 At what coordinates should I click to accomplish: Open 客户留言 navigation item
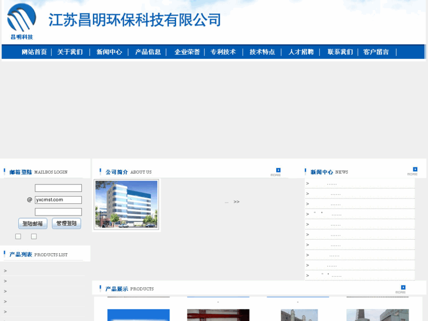(x=376, y=52)
